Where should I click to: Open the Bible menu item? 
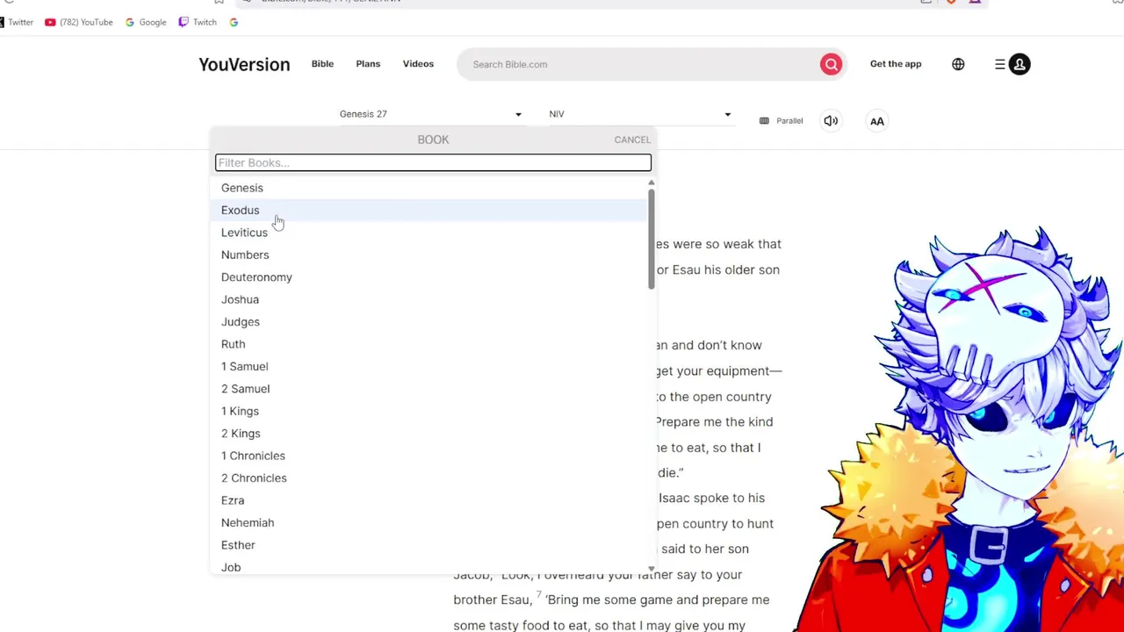(322, 64)
